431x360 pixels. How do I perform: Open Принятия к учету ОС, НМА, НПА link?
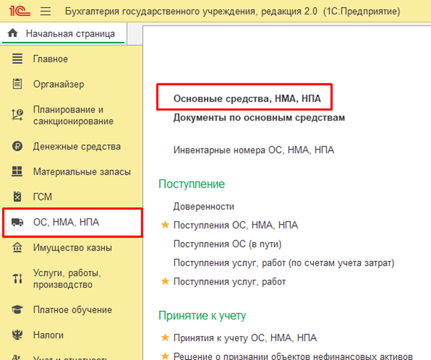pos(245,338)
